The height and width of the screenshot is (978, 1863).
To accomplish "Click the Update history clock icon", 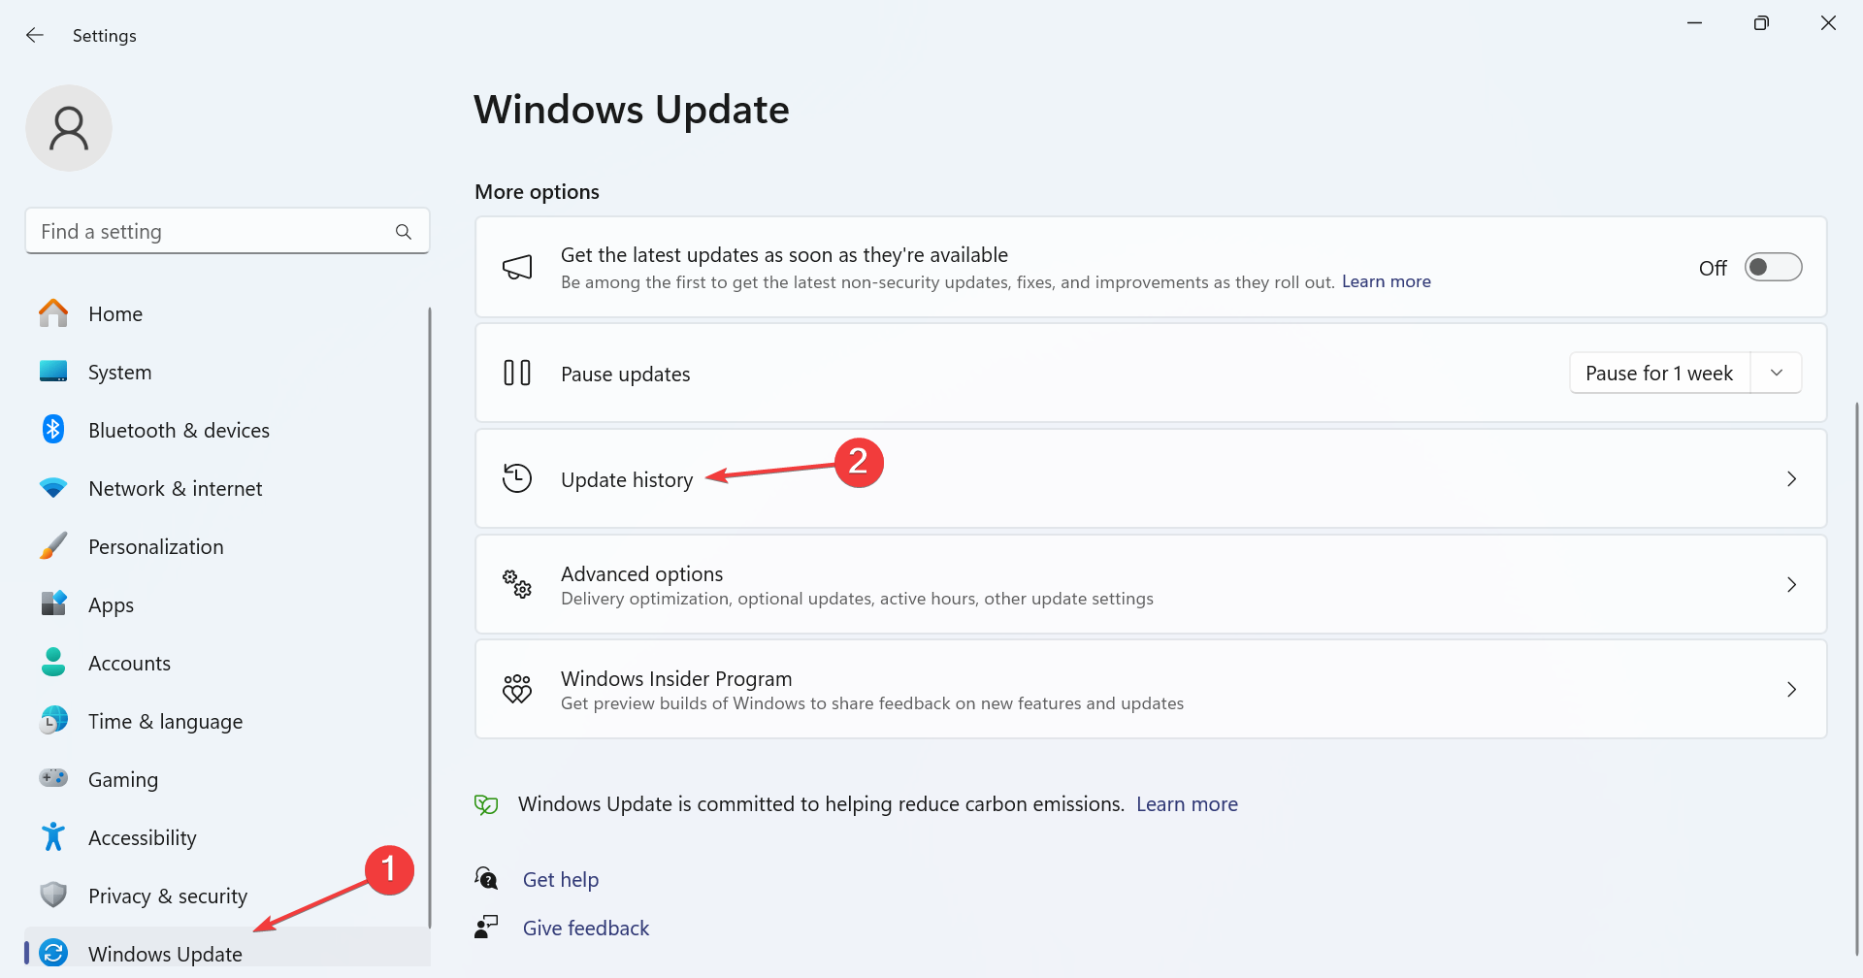I will [x=517, y=478].
